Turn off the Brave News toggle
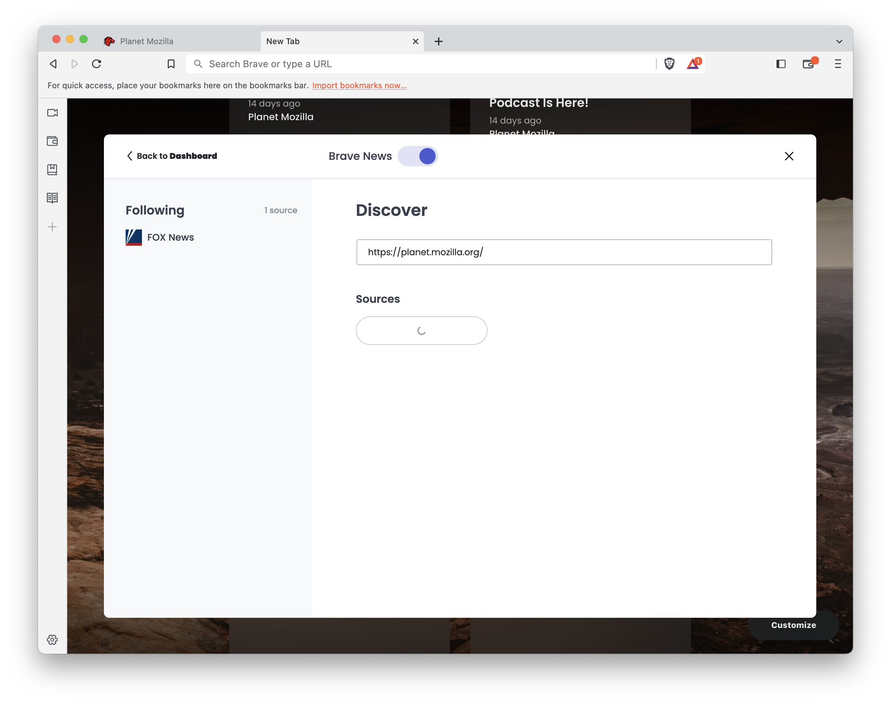Screen dimensions: 891x704 [x=418, y=156]
